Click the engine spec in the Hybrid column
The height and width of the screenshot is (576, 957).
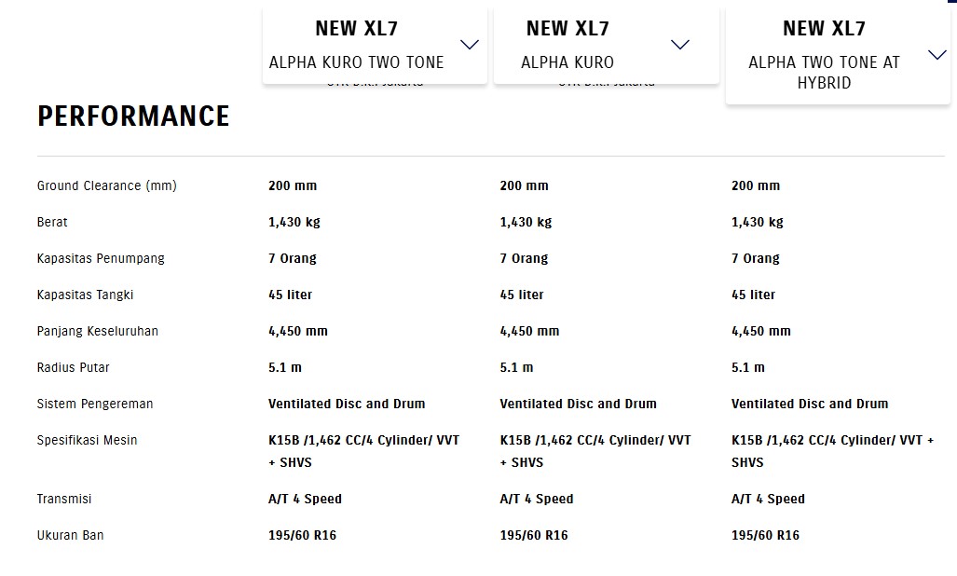coord(832,451)
